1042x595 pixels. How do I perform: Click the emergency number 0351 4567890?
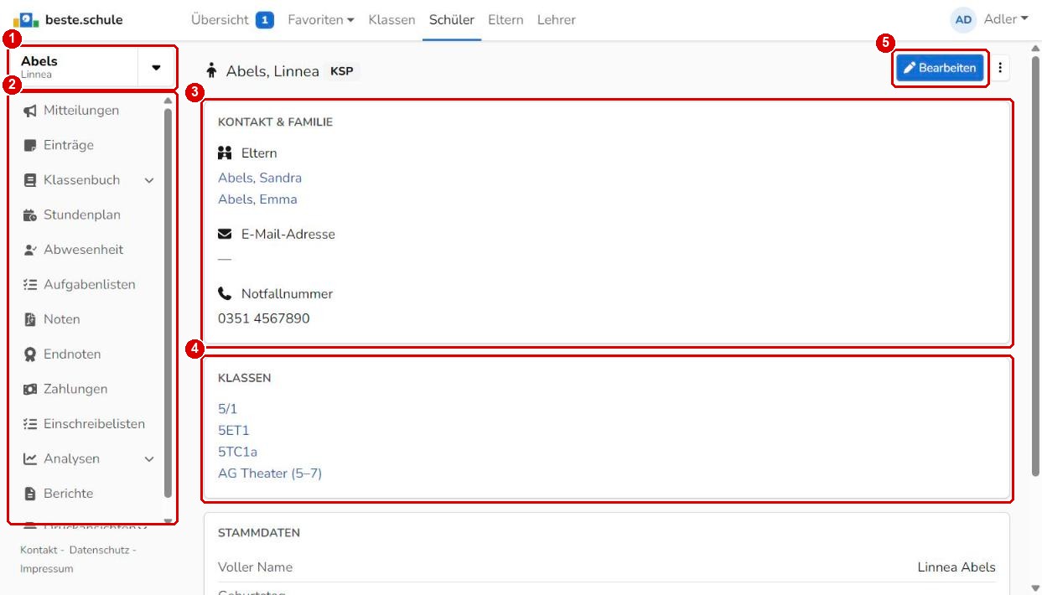tap(264, 318)
